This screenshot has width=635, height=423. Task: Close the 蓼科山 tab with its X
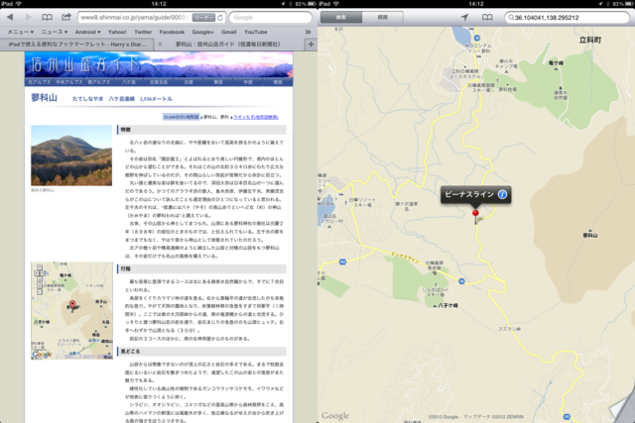pos(160,44)
